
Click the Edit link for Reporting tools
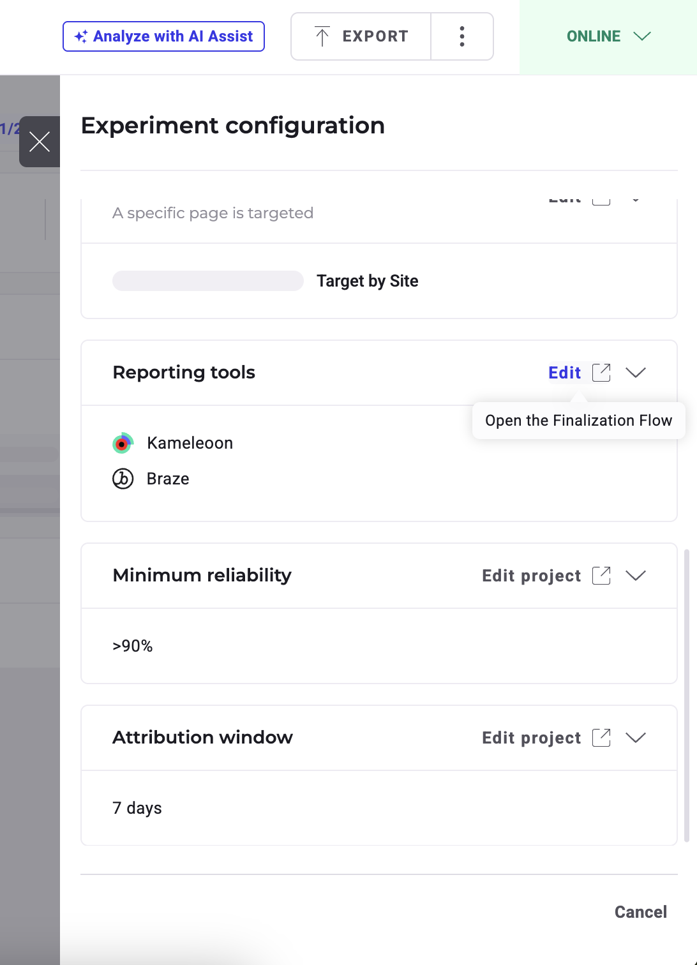[564, 373]
